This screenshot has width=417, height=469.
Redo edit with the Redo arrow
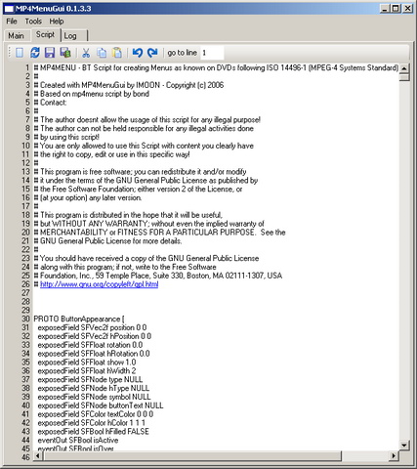(152, 53)
